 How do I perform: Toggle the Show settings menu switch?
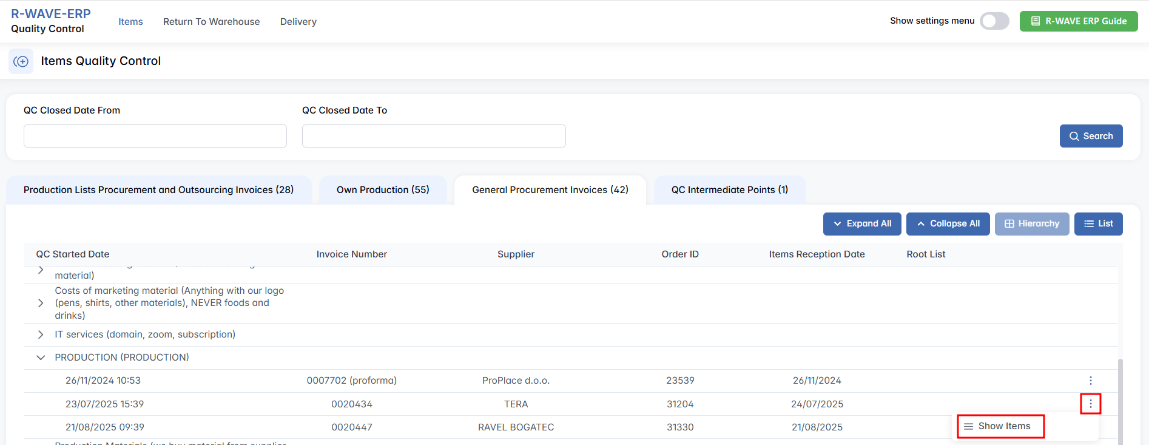pyautogui.click(x=994, y=21)
